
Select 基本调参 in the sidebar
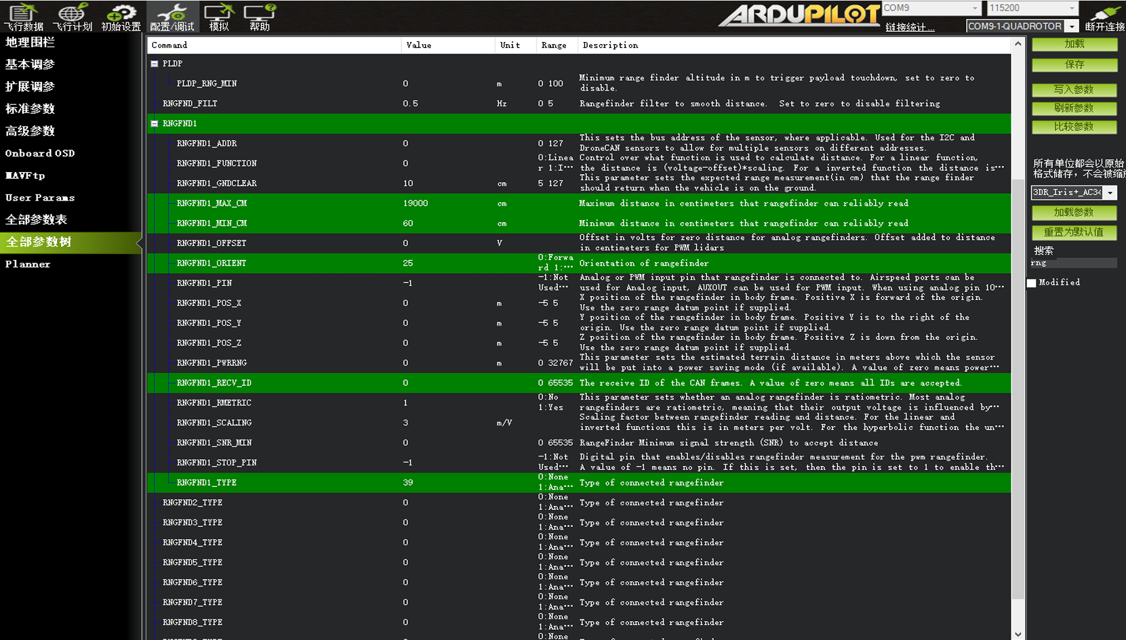click(x=30, y=64)
